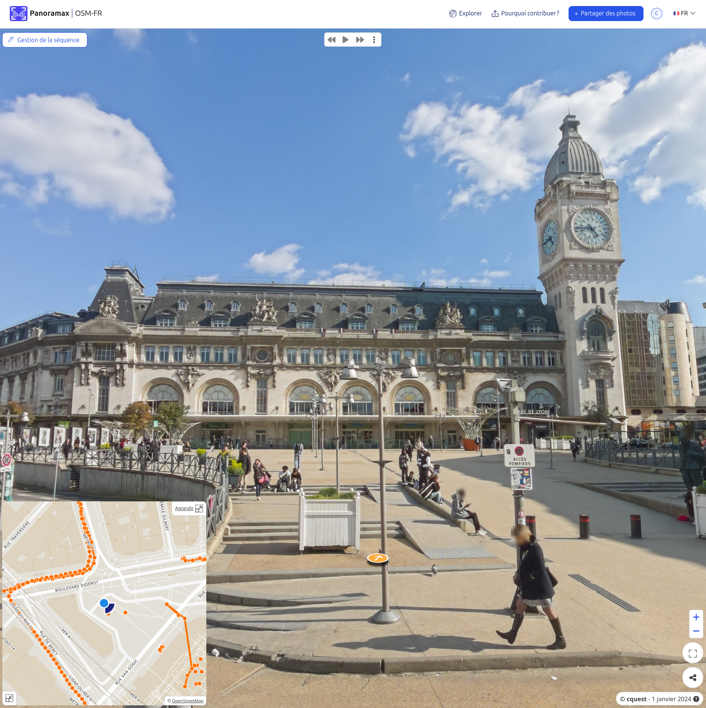Skip to next picture in sequence
The width and height of the screenshot is (706, 708).
[360, 40]
